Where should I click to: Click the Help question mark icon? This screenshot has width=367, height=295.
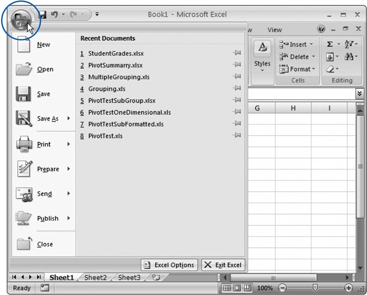[x=321, y=30]
